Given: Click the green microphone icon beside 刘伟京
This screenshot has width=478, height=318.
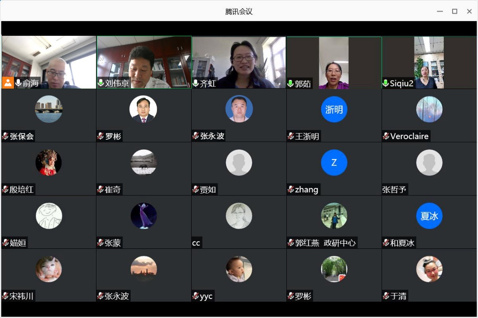Looking at the screenshot, I should pos(101,83).
